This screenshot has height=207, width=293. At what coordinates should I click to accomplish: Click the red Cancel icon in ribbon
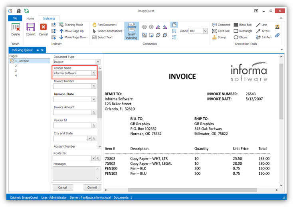pyautogui.click(x=43, y=27)
